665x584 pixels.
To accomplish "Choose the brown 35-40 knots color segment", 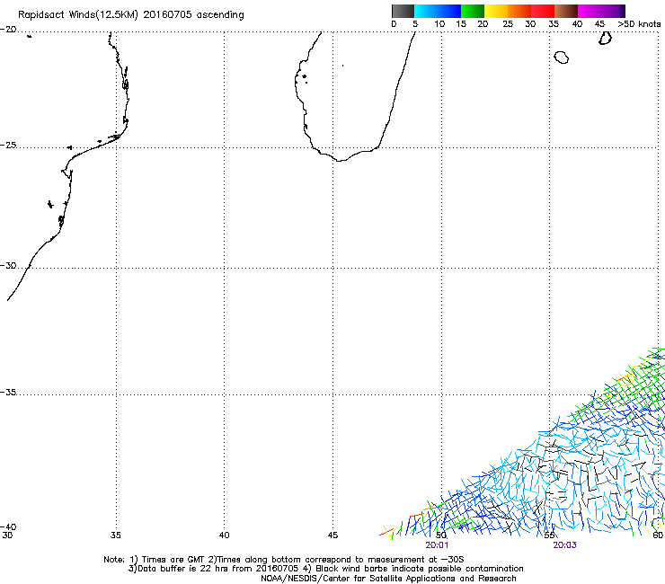I will (x=566, y=11).
